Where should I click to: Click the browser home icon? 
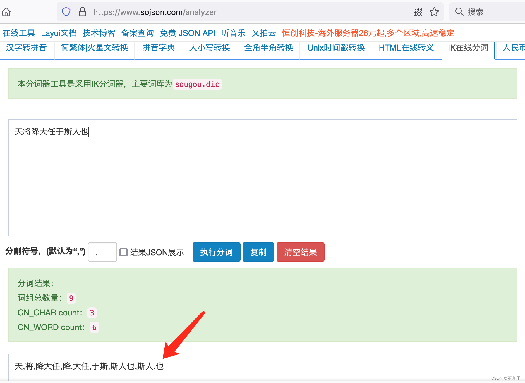(6, 12)
